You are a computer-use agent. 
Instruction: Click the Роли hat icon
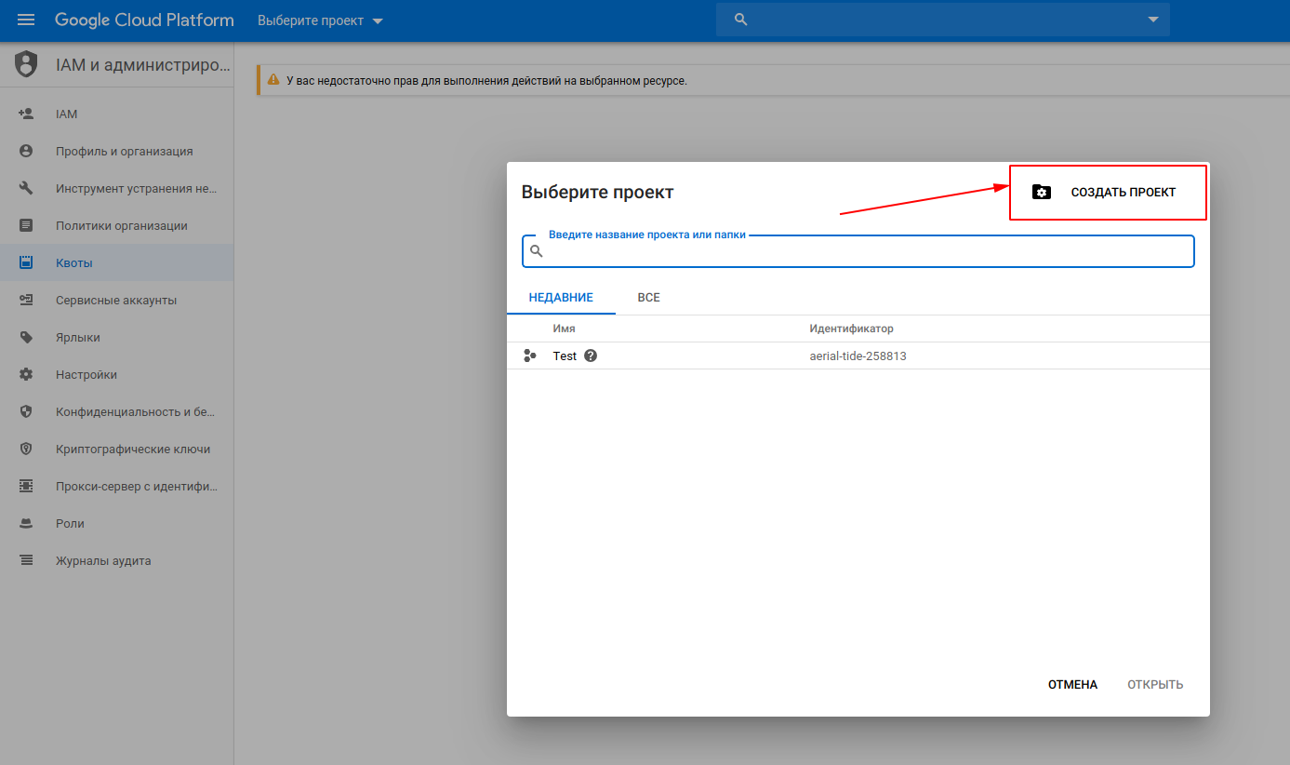point(26,523)
